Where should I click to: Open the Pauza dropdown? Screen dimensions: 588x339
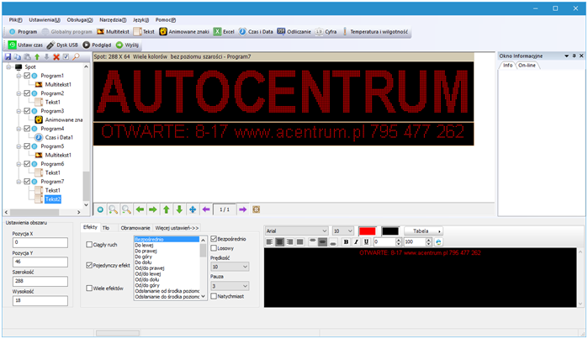(x=230, y=286)
